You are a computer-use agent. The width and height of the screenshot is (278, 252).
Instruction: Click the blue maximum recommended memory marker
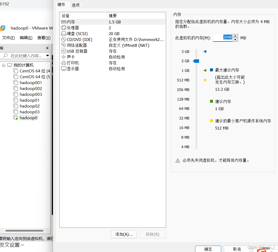[x=205, y=52]
